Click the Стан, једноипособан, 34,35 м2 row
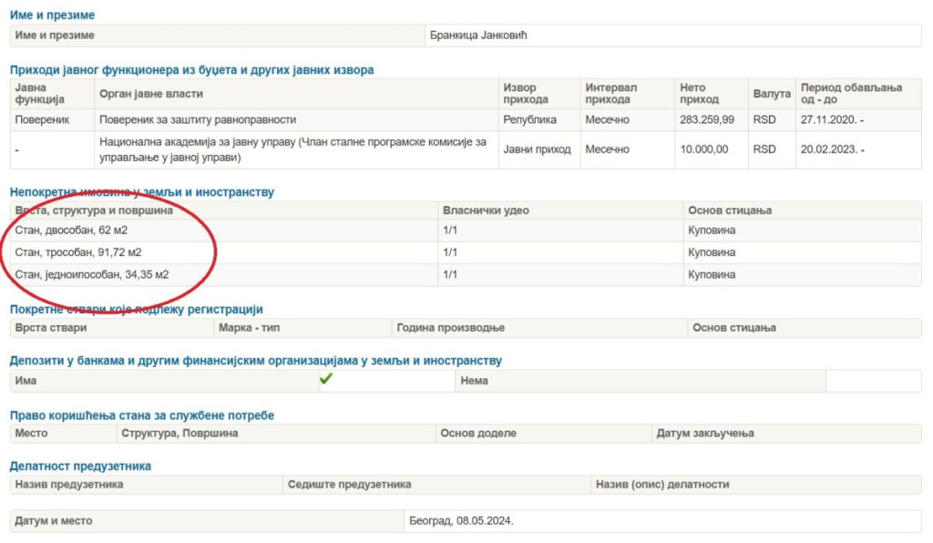The image size is (933, 543). tap(91, 274)
